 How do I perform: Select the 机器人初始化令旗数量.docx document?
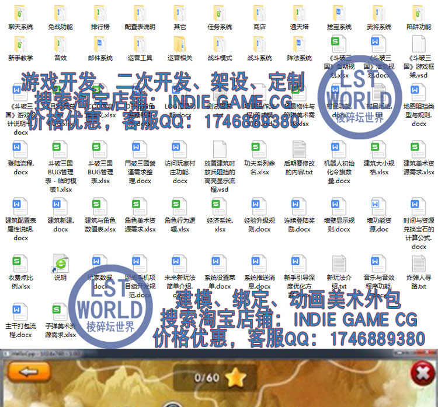(x=339, y=163)
